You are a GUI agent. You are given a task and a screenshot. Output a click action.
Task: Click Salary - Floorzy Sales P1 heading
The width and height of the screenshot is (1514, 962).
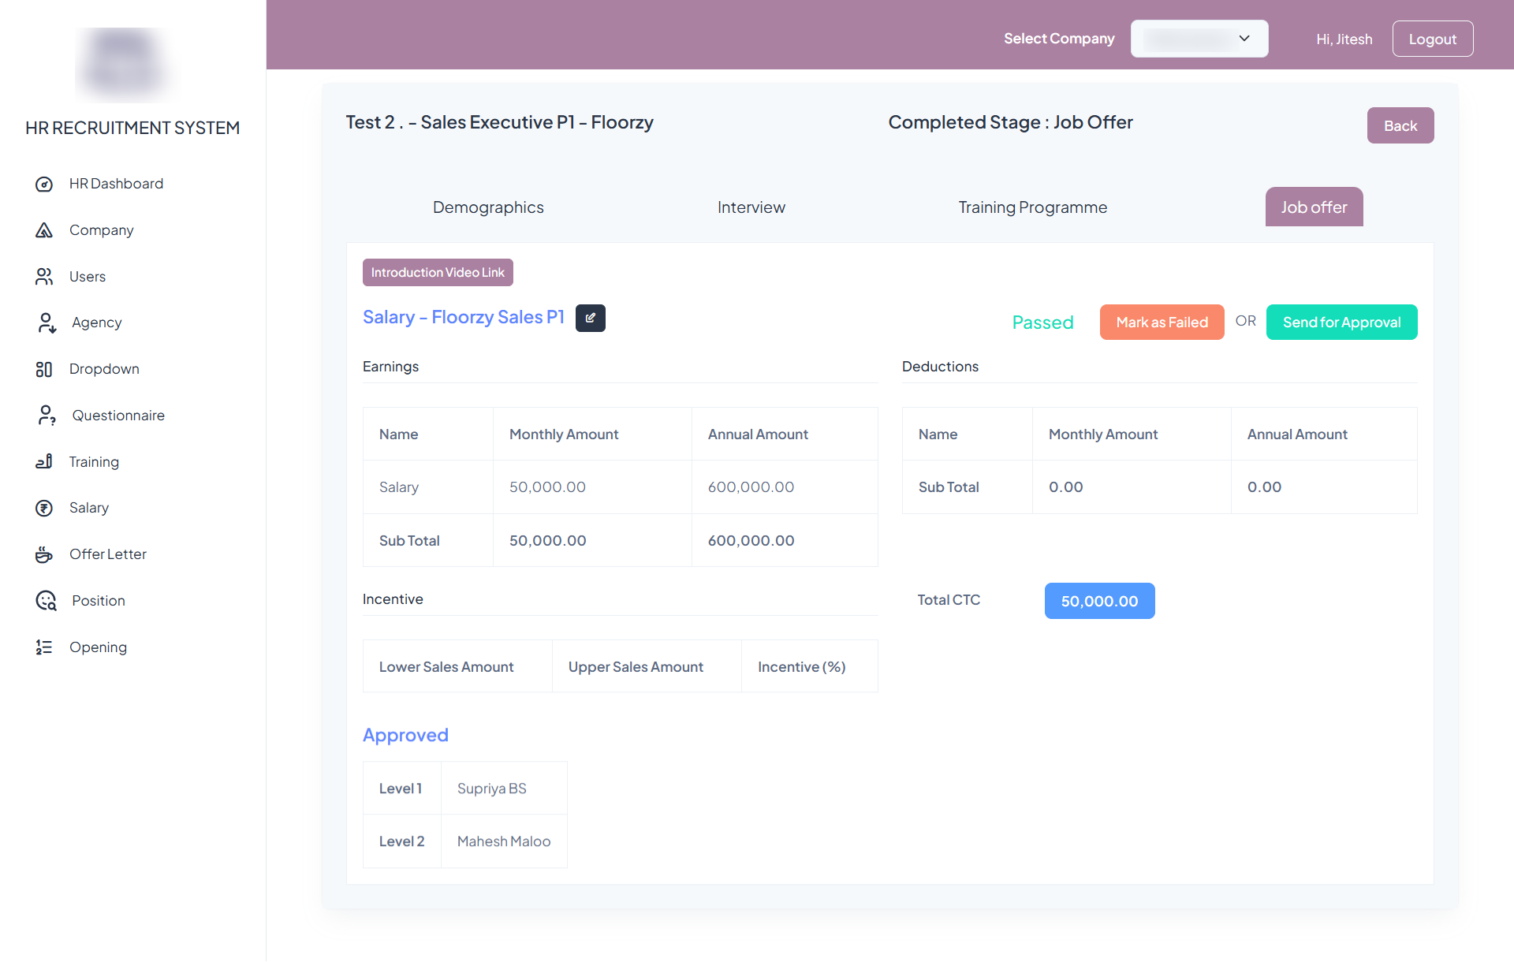tap(464, 317)
